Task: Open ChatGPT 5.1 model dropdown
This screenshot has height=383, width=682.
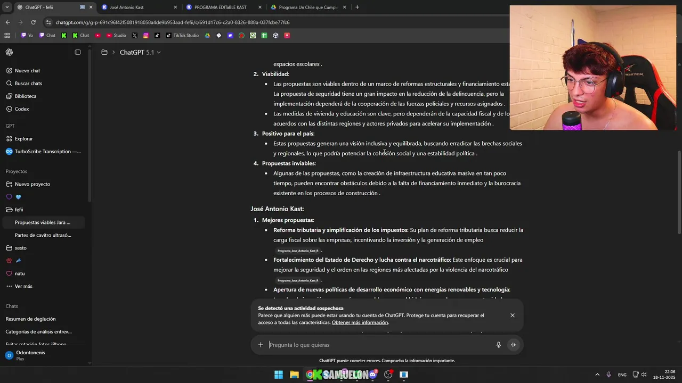Action: coord(140,52)
